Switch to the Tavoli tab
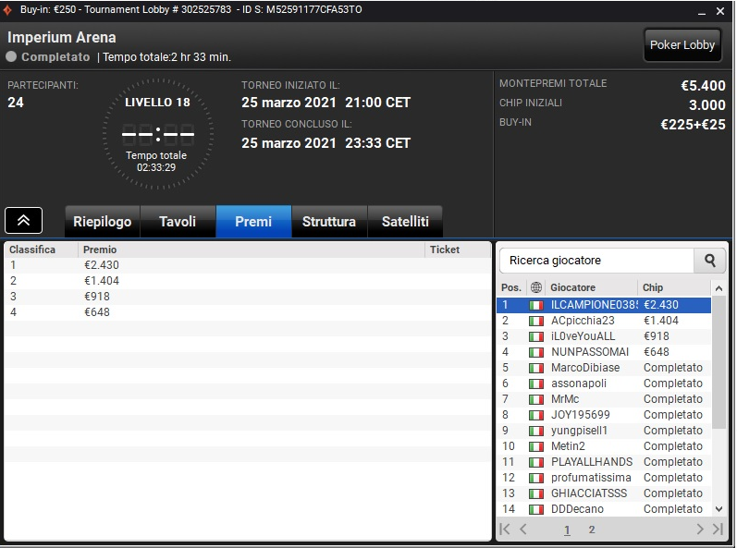 [x=178, y=221]
